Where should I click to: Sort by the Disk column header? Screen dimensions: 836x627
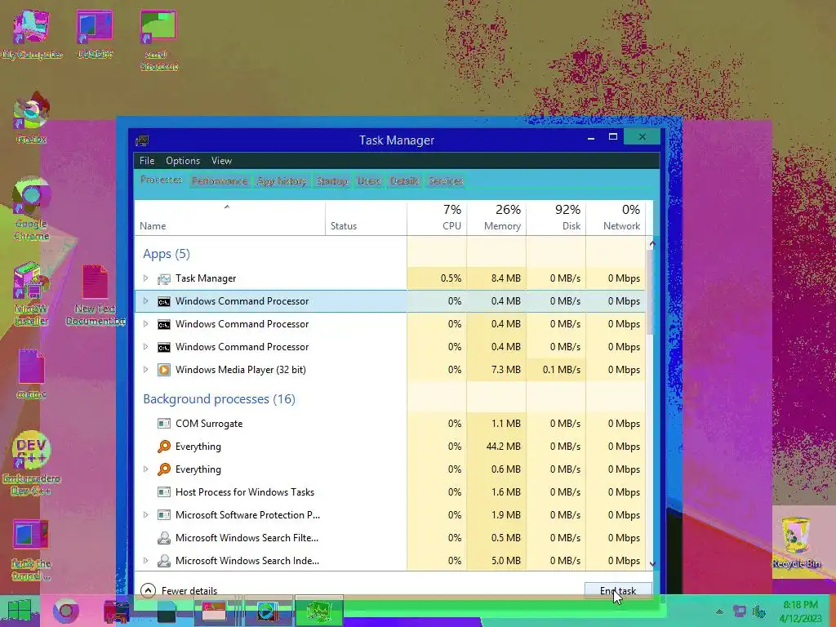556,219
